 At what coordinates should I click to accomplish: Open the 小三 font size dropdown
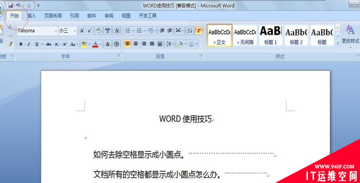coord(75,31)
